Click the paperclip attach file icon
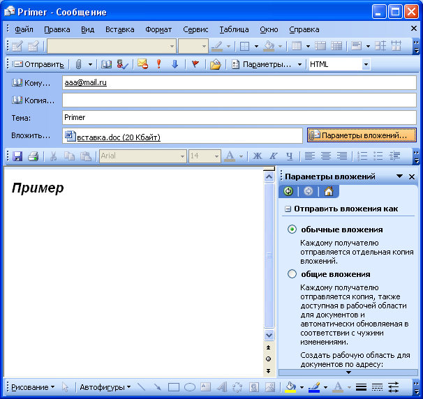This screenshot has width=423, height=399. 78,64
